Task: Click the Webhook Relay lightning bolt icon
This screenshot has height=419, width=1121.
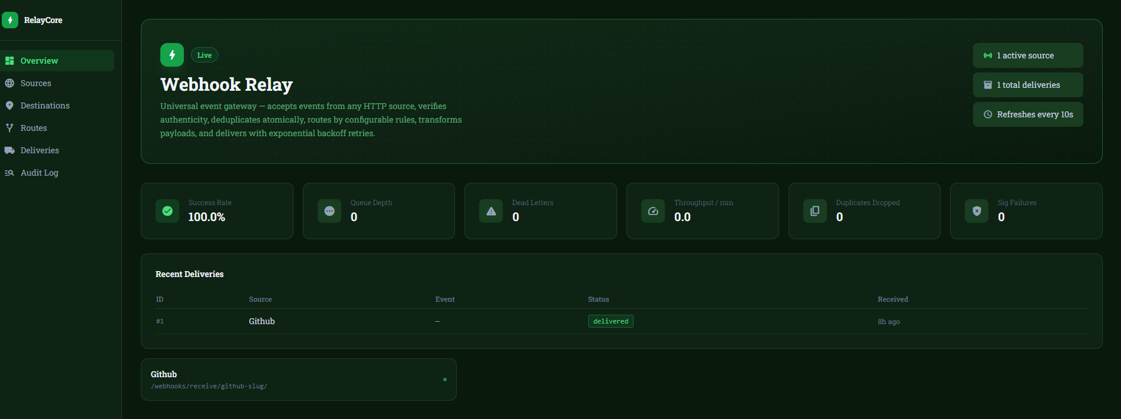Action: (x=172, y=55)
